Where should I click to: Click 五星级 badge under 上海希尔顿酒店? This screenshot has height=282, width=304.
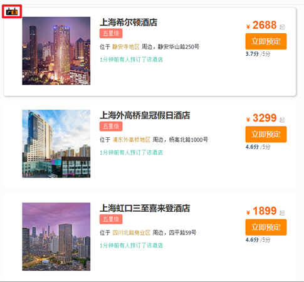(111, 33)
